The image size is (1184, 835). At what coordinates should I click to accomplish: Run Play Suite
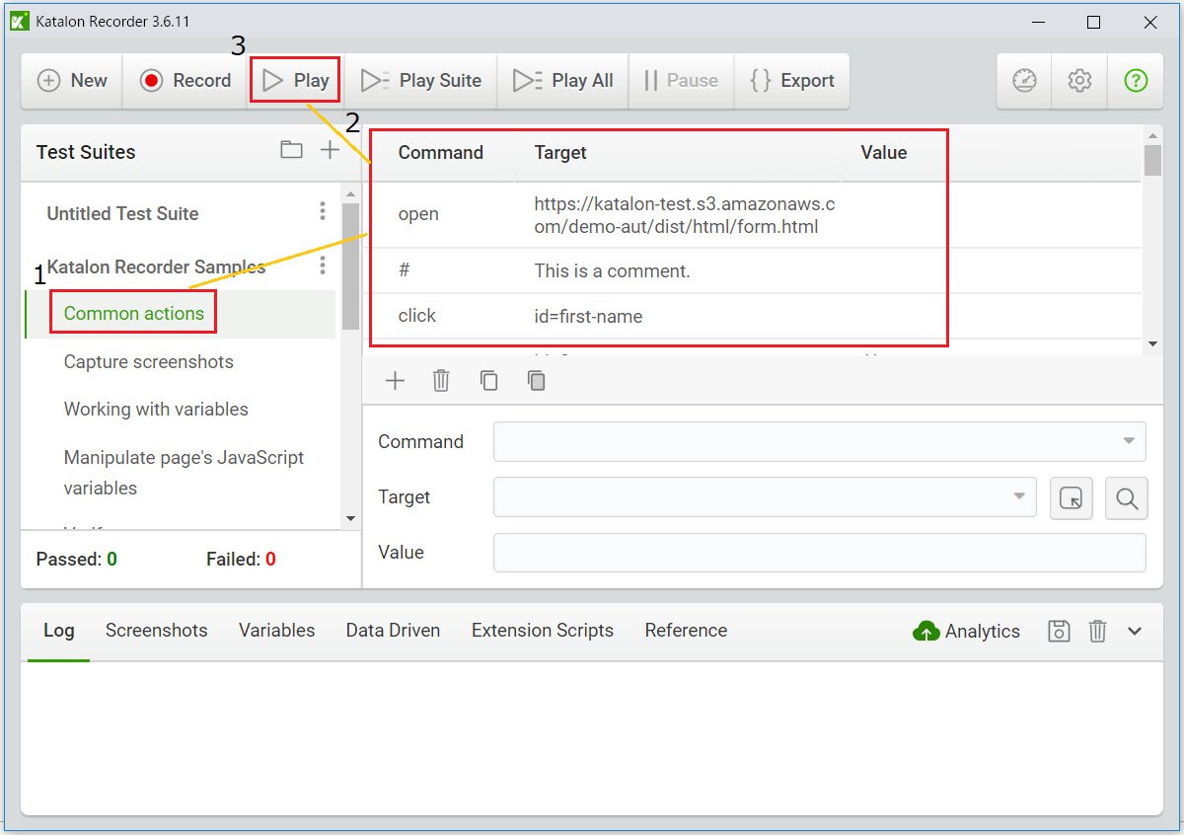coord(421,81)
